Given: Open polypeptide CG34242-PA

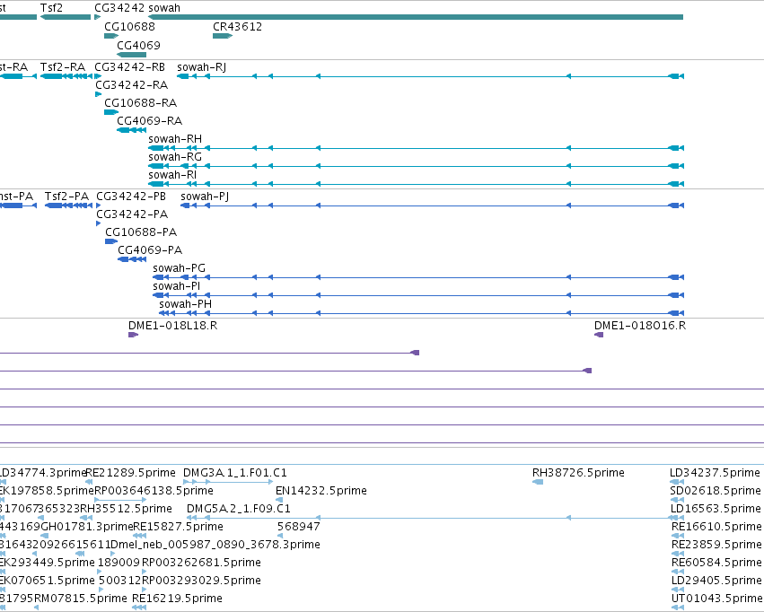Looking at the screenshot, I should coord(132,214).
